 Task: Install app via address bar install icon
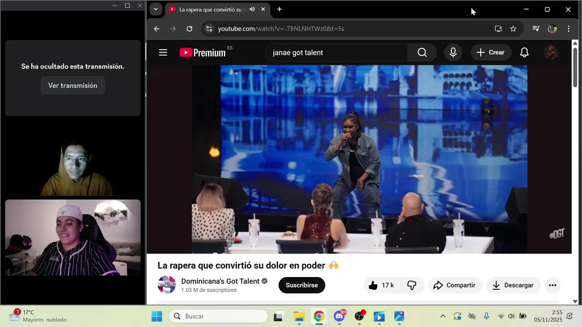pyautogui.click(x=499, y=29)
